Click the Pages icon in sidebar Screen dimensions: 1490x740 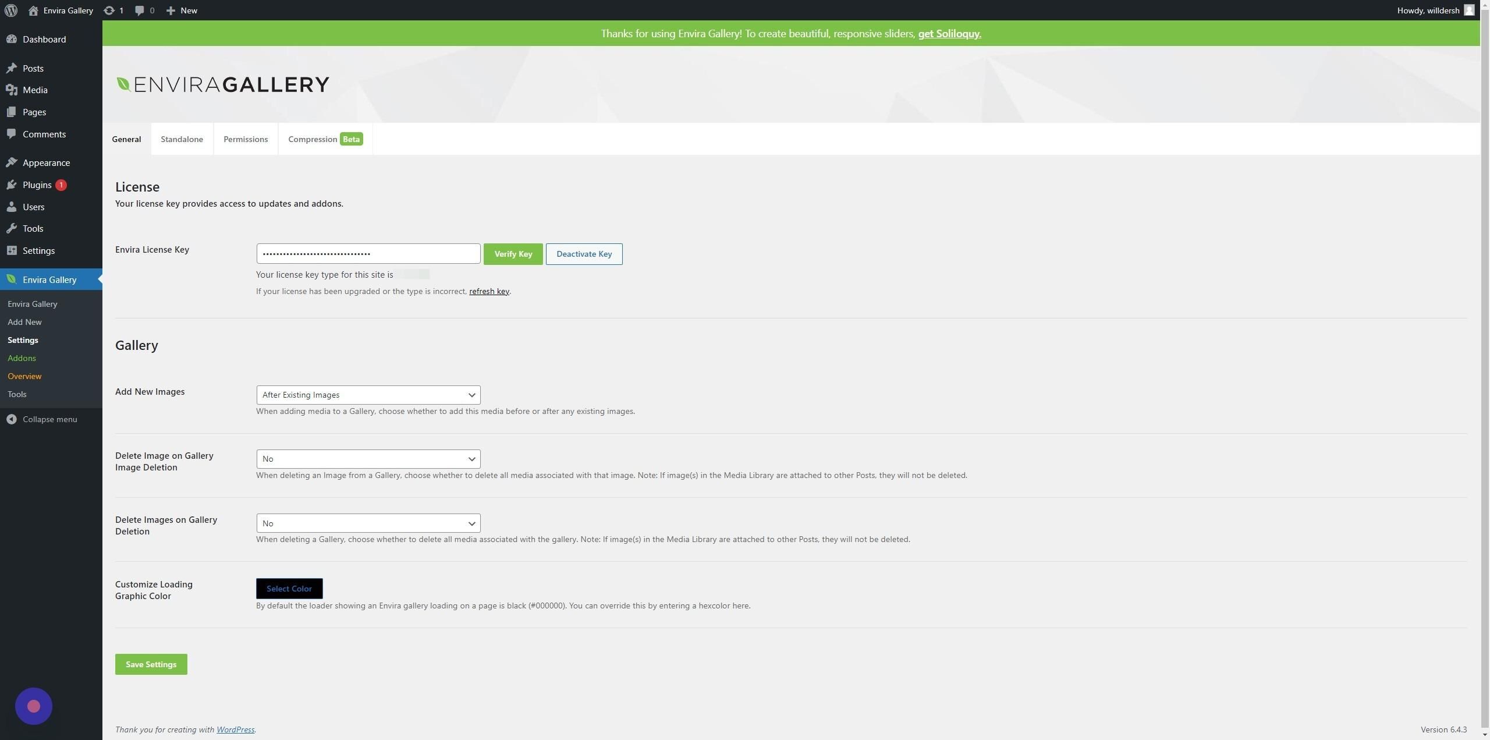click(12, 112)
